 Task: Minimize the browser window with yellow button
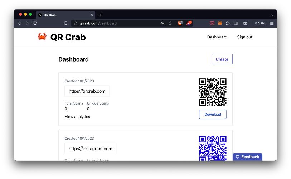(25, 14)
